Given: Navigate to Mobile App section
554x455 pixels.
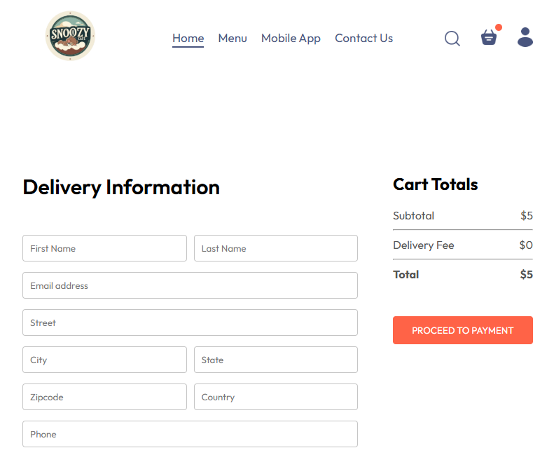Looking at the screenshot, I should tap(291, 39).
